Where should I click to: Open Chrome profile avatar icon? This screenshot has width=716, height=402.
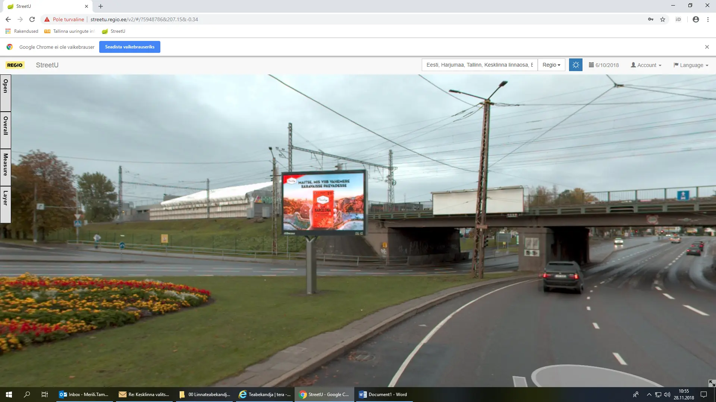pyautogui.click(x=695, y=19)
